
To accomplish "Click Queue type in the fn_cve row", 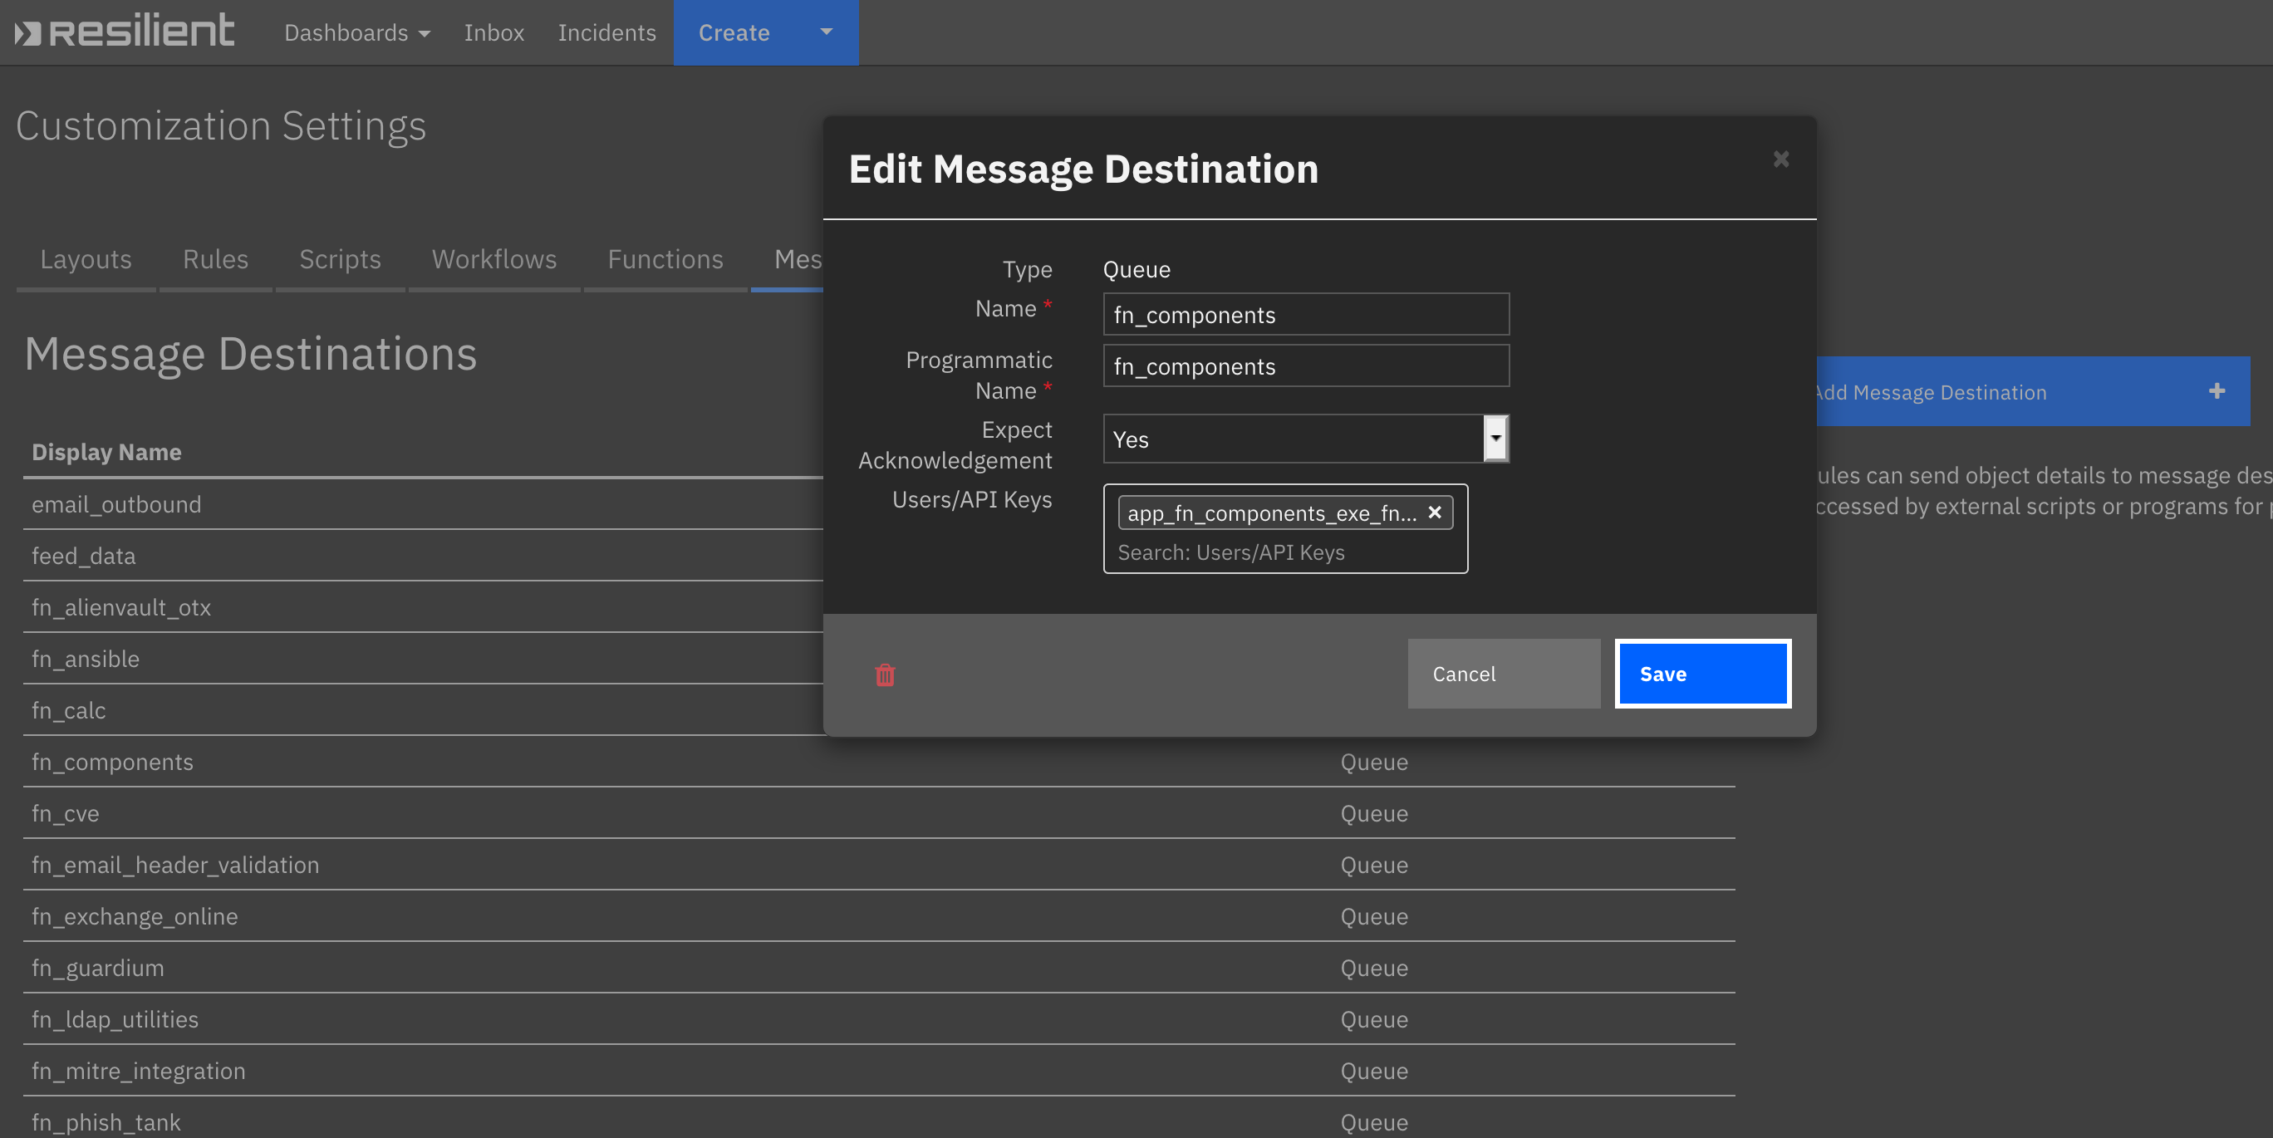I will pos(1374,813).
